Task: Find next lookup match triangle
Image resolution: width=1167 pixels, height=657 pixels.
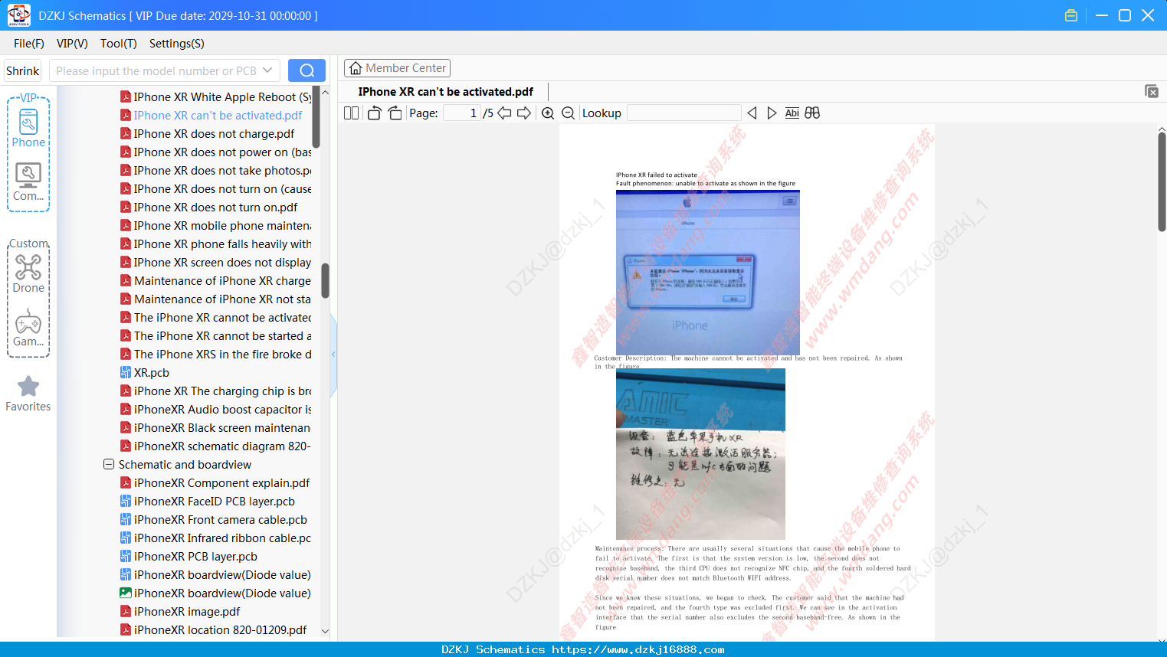Action: click(772, 113)
